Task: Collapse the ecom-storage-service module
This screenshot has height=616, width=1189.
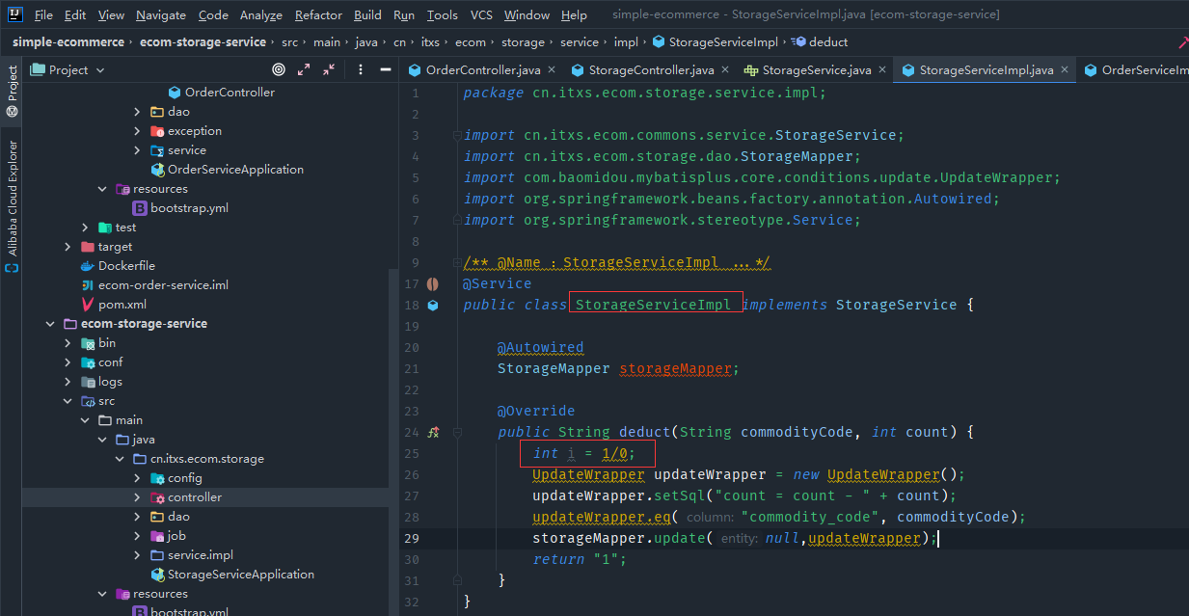Action: (x=51, y=323)
